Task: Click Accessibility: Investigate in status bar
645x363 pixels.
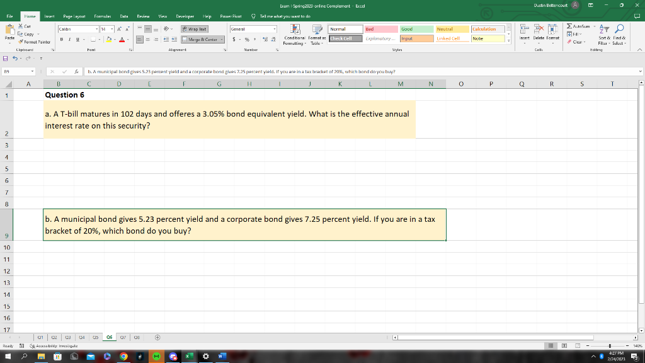Action: coord(54,346)
